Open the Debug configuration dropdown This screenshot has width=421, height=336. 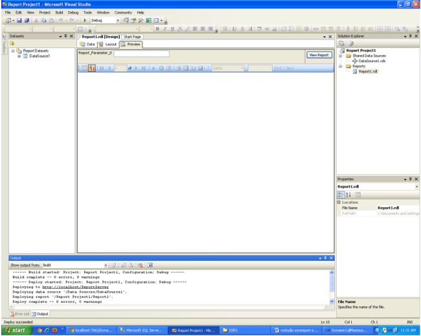(118, 21)
